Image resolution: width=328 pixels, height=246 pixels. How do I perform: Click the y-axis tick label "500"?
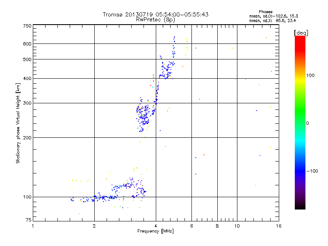[x=27, y=59]
